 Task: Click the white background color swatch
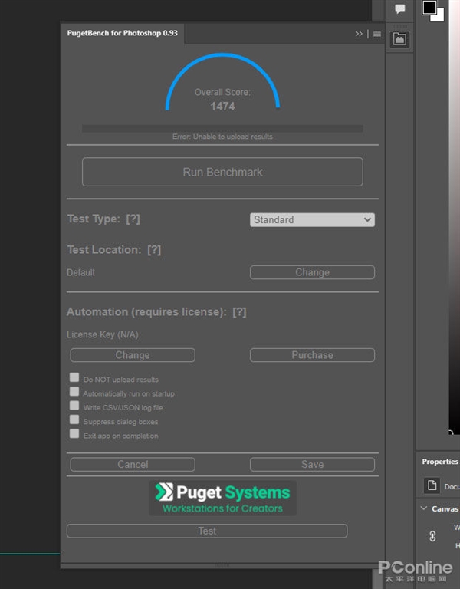[x=439, y=17]
